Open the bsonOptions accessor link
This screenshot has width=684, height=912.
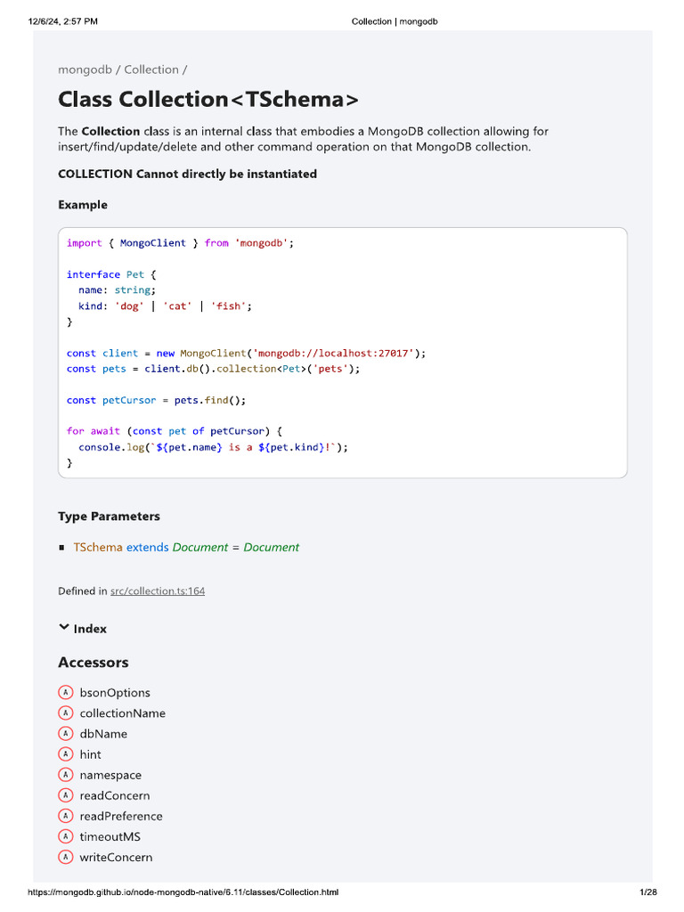coord(115,692)
